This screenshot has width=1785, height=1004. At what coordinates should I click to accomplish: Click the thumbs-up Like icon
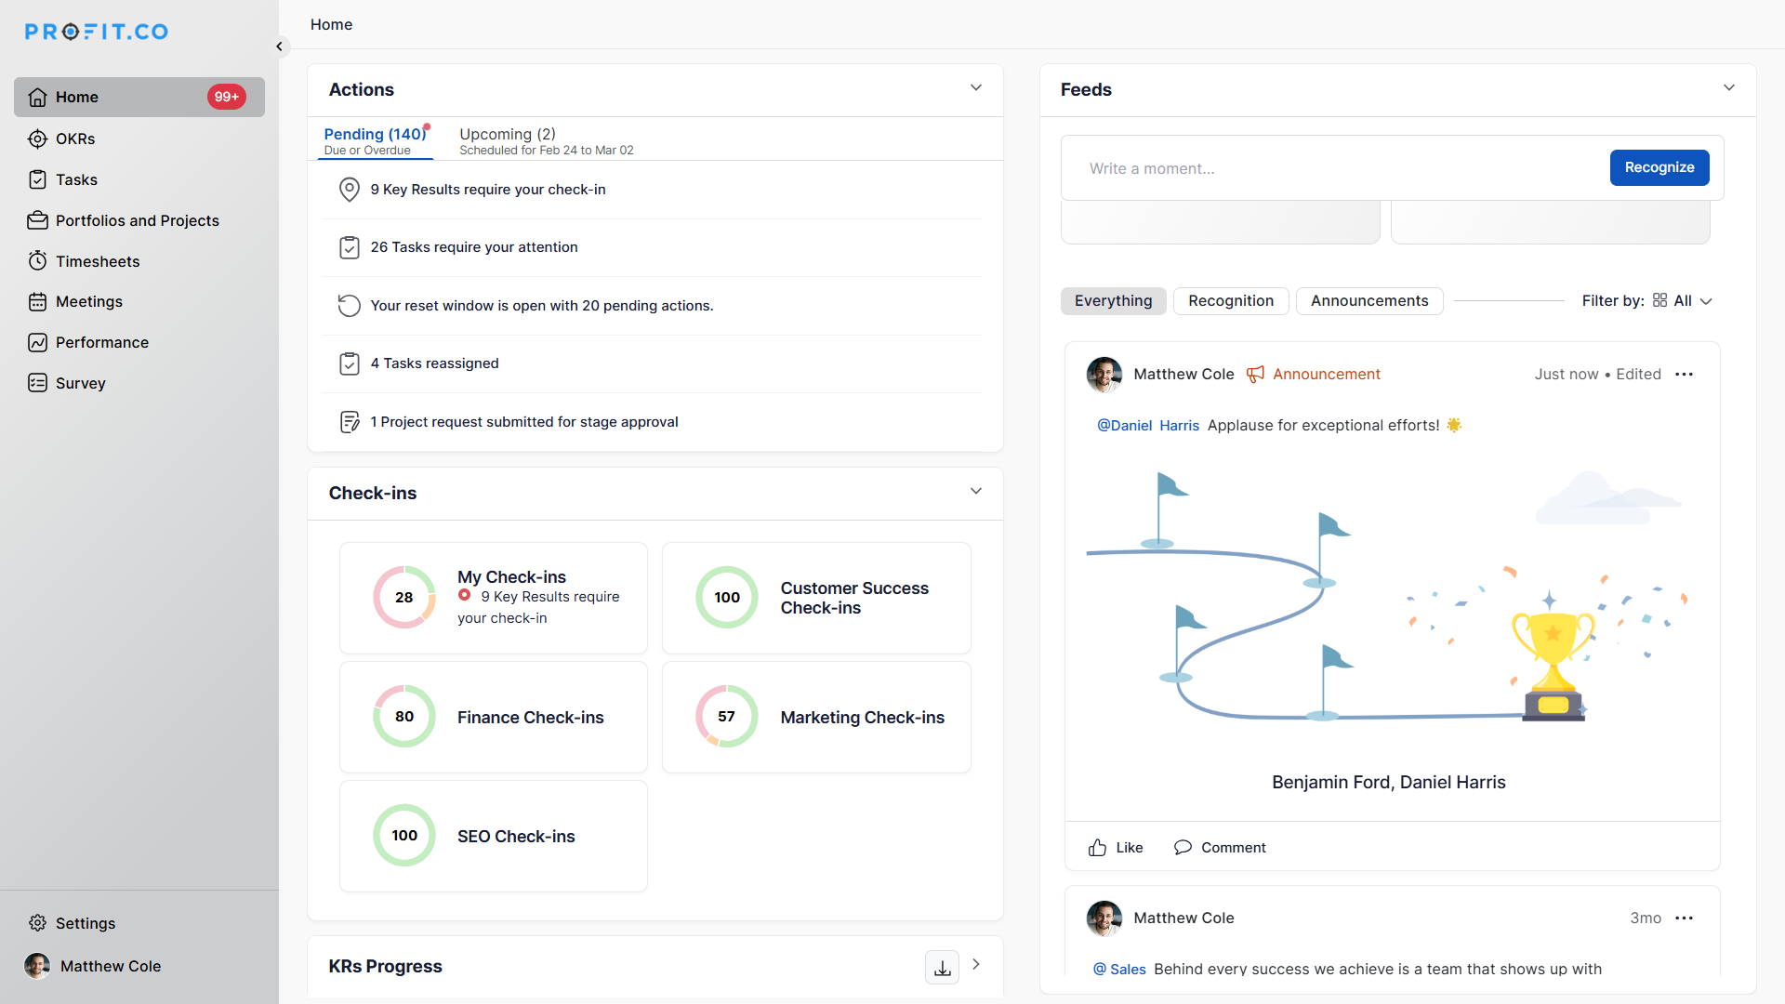tap(1098, 848)
